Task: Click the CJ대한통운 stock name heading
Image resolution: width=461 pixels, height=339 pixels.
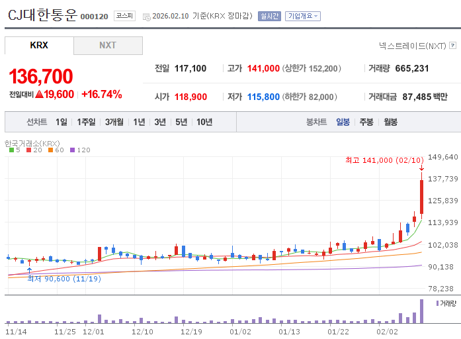Action: pos(42,15)
